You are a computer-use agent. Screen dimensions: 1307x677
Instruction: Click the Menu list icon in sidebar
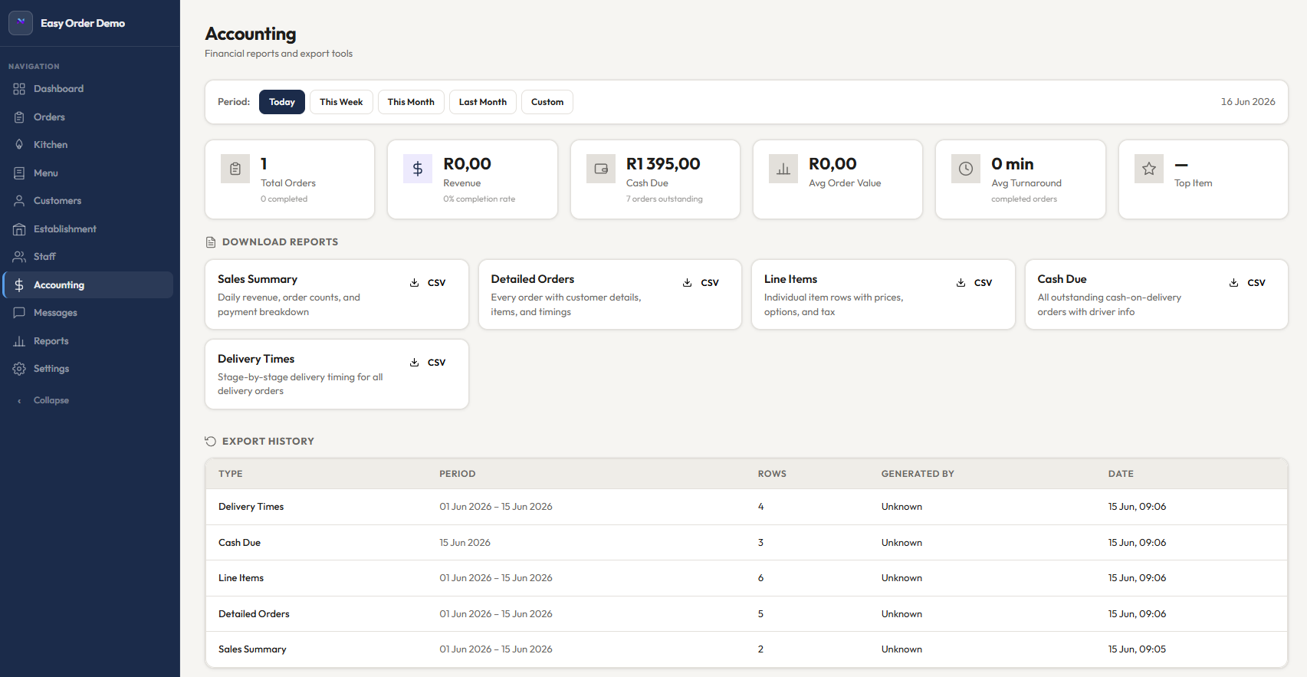(x=19, y=173)
